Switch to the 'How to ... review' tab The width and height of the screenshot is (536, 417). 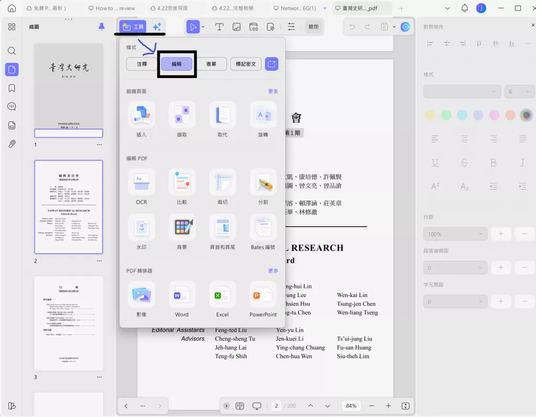tap(112, 8)
